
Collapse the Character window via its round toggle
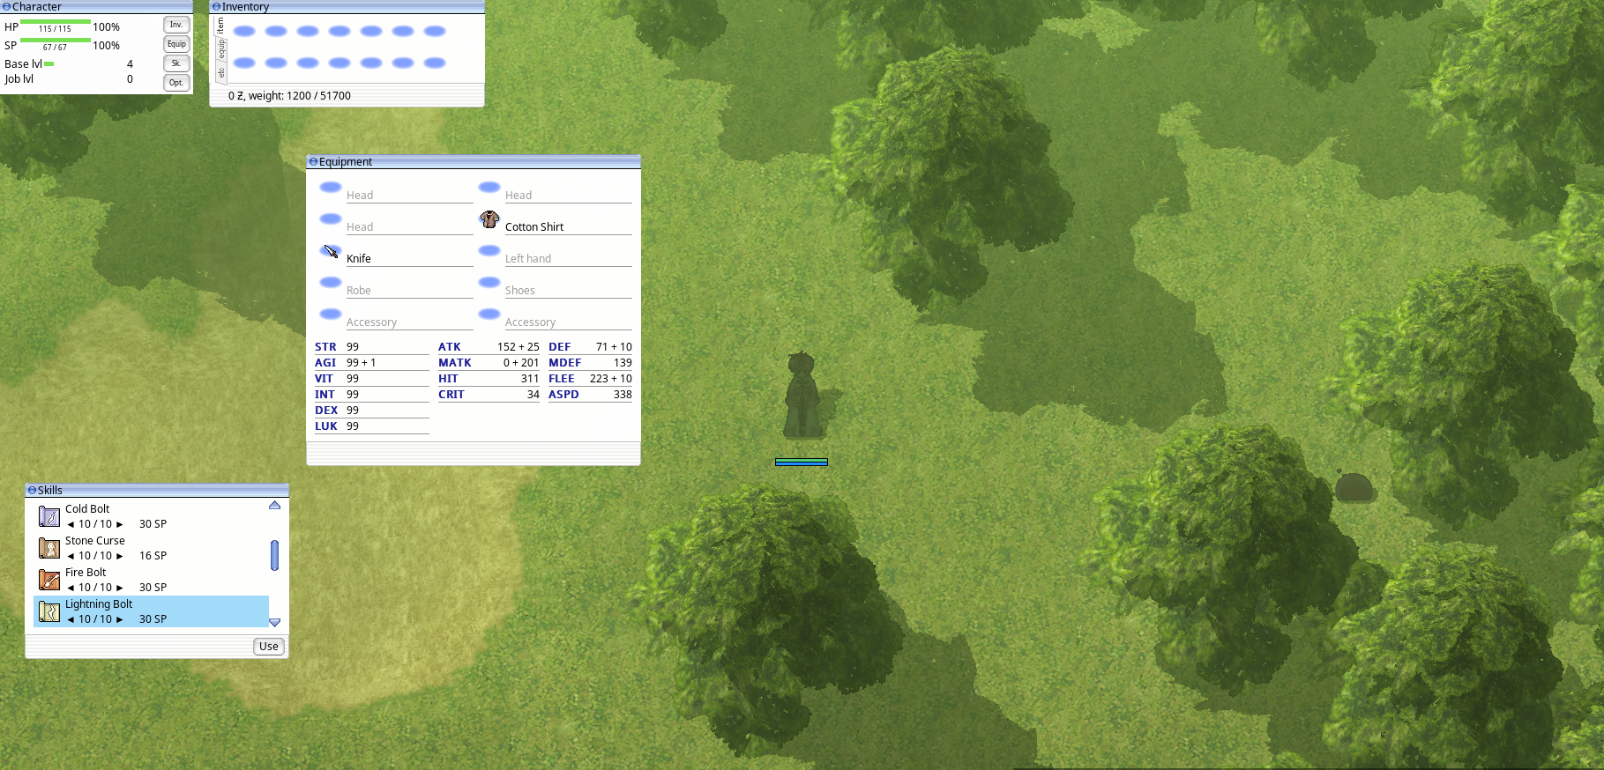[x=7, y=6]
